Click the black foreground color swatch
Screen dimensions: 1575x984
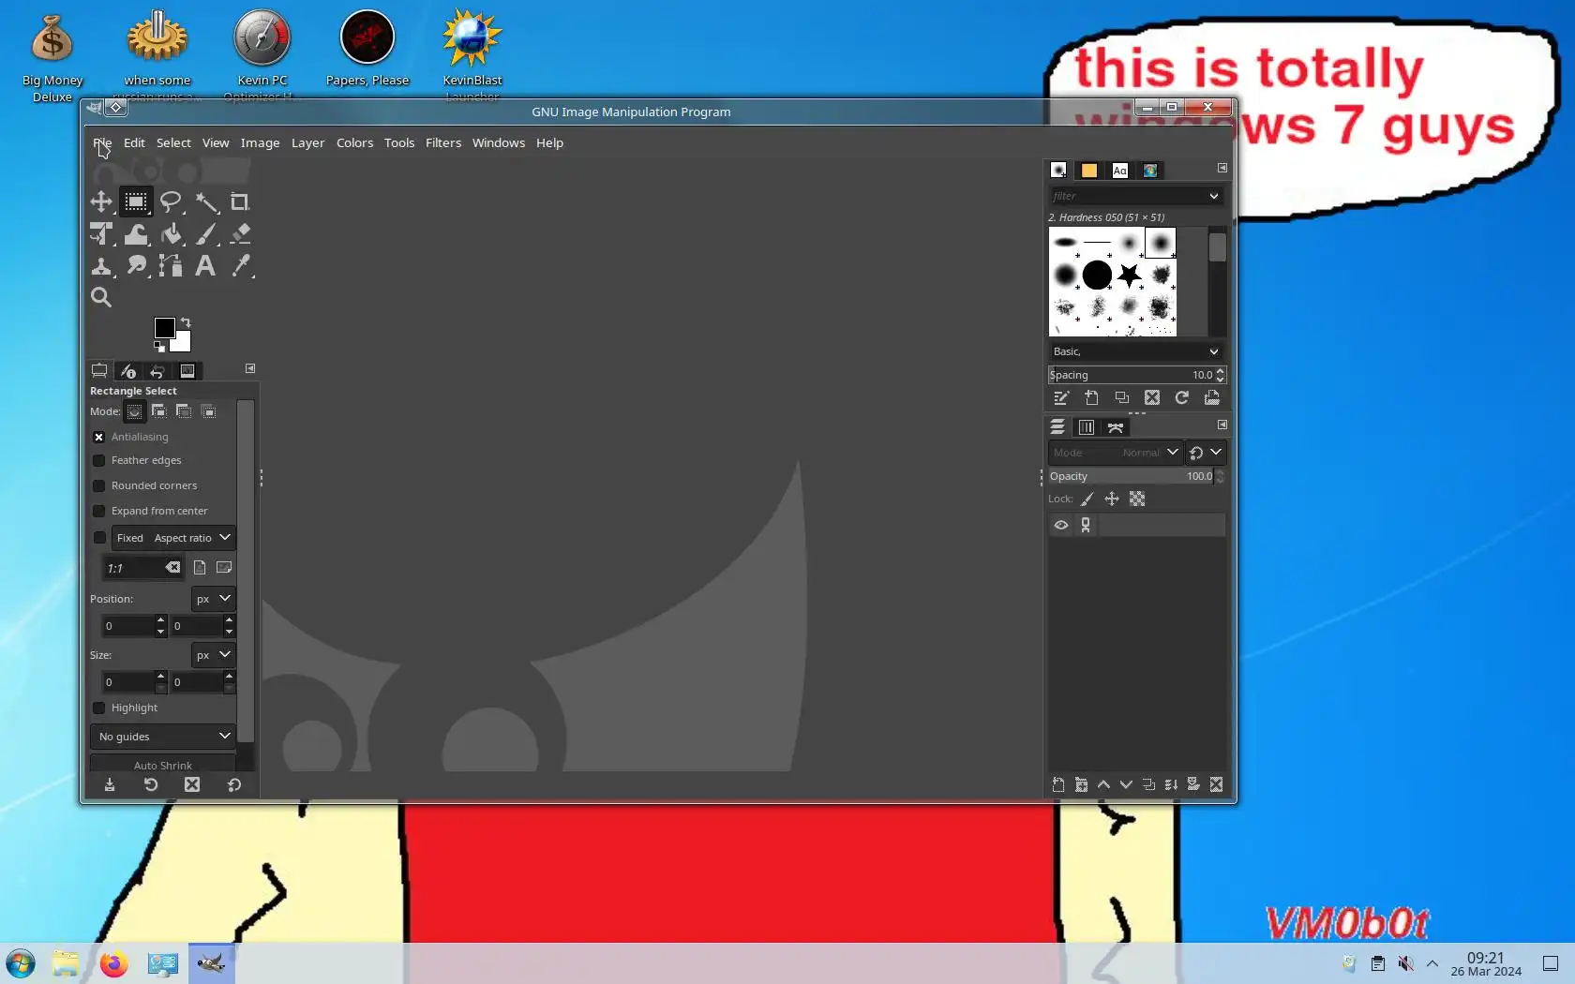pyautogui.click(x=164, y=327)
